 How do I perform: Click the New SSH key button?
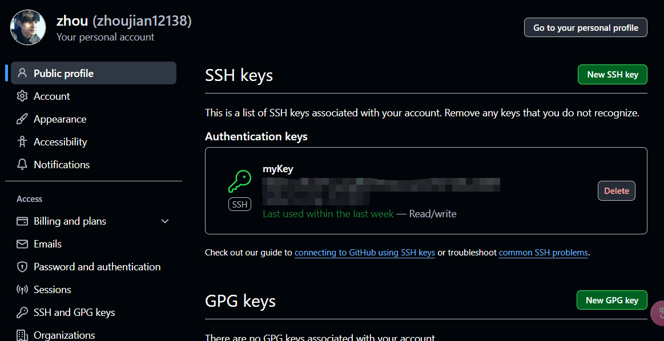pos(613,75)
